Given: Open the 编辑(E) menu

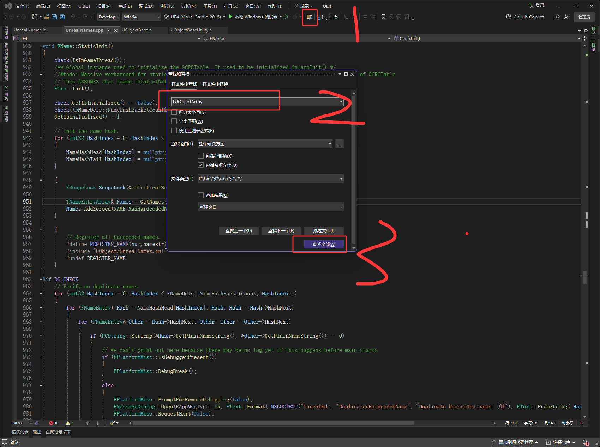Looking at the screenshot, I should (x=43, y=6).
